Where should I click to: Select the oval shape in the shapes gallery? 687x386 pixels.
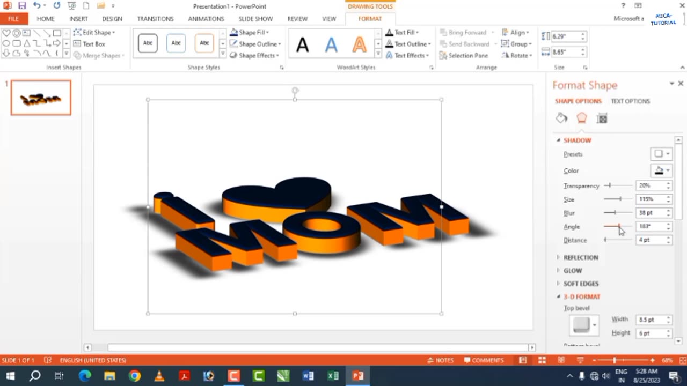(6, 43)
